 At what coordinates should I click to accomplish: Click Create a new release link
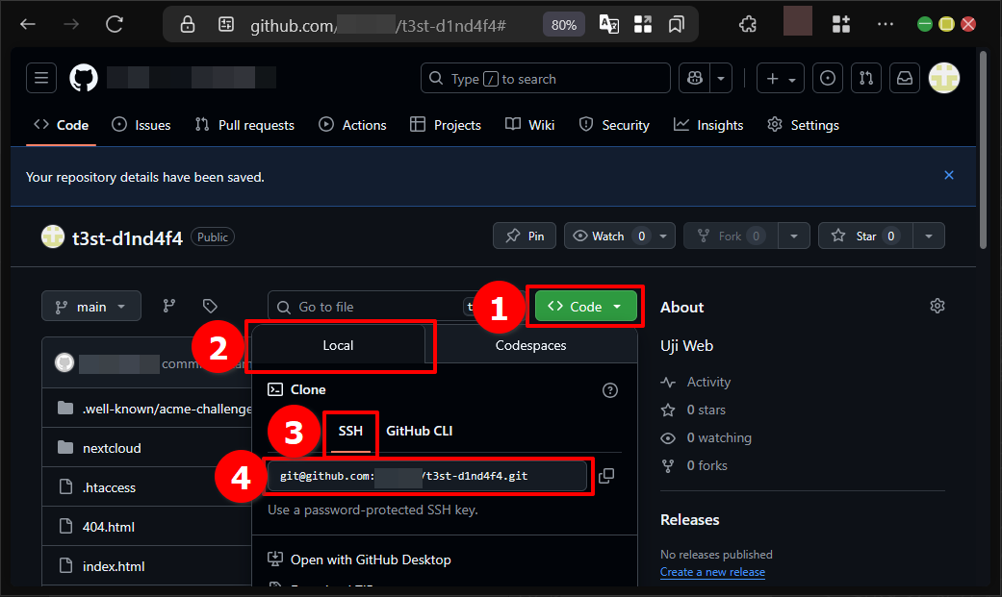click(712, 572)
